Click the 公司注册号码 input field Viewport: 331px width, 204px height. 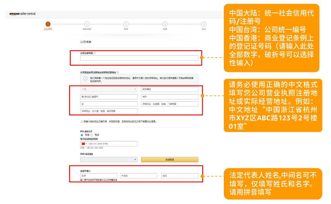point(139,58)
